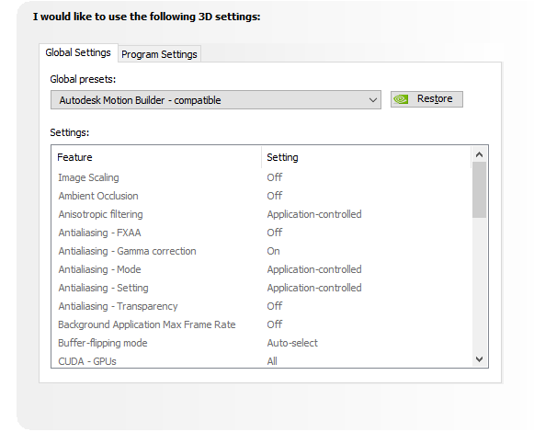Click Off value for Background Application Max Frame Rate
This screenshot has height=432, width=534.
(275, 324)
